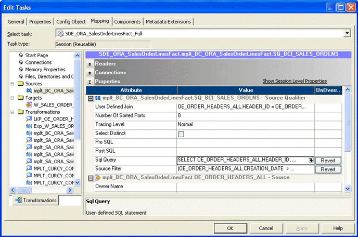Viewport: 358px width, 237px height.
Task: Click the Files, Directories diamond icon
Action: [21, 76]
